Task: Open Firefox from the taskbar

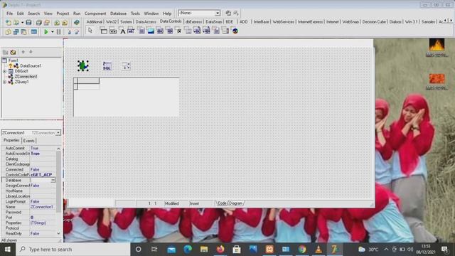Action: 220,249
